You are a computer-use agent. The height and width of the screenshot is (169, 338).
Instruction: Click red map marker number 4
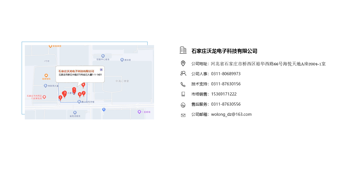point(83,85)
